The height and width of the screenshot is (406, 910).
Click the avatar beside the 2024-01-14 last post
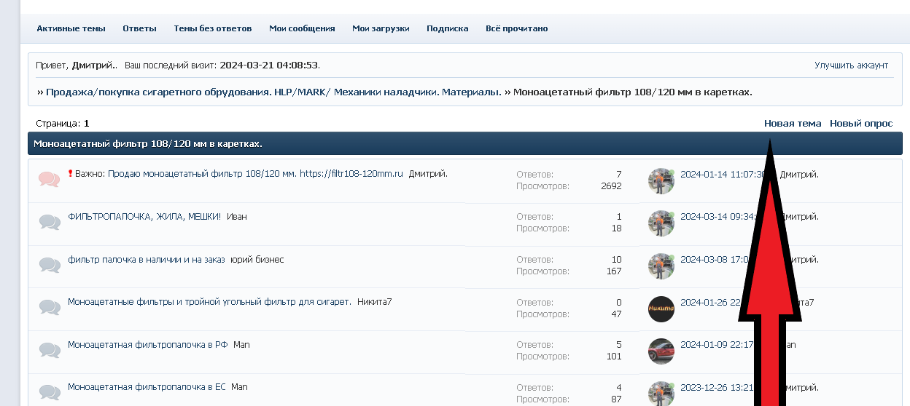pos(661,181)
